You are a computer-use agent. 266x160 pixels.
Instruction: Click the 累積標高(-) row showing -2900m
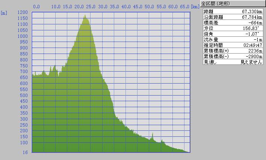232,56
